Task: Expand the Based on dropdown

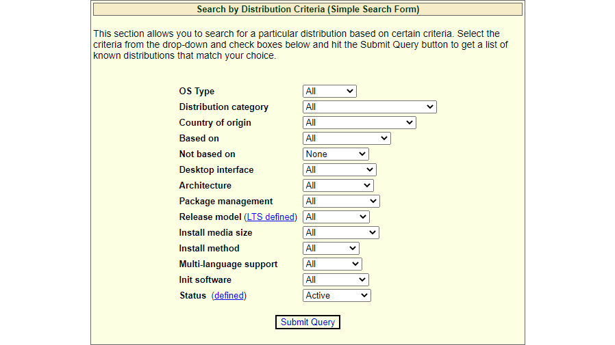Action: tap(347, 138)
